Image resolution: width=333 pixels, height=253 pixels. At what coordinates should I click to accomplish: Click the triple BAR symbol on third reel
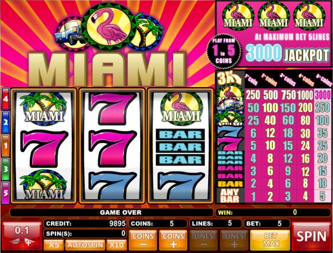(x=180, y=147)
